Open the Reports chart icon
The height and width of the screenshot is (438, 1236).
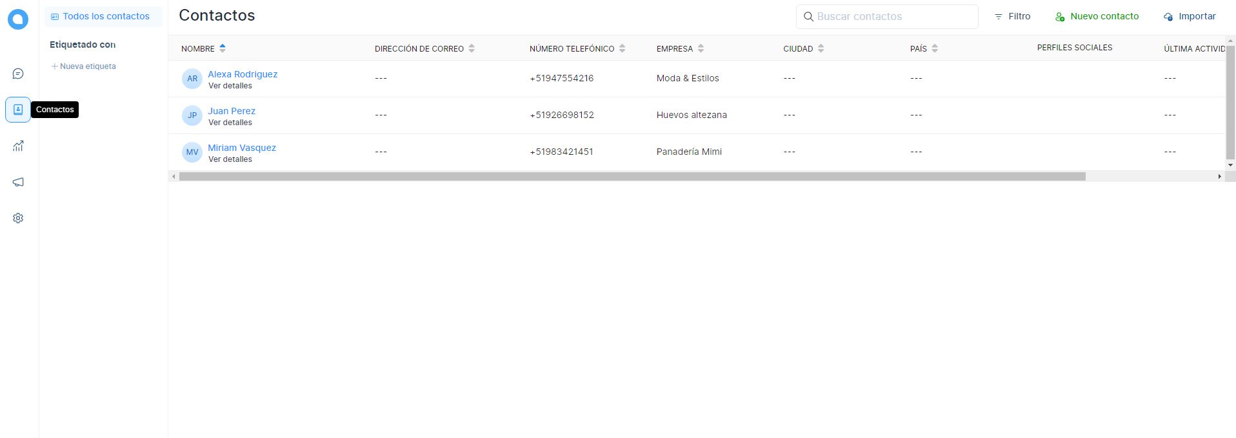pos(18,146)
